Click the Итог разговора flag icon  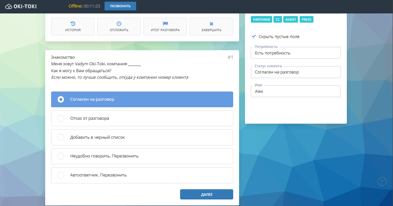(165, 24)
